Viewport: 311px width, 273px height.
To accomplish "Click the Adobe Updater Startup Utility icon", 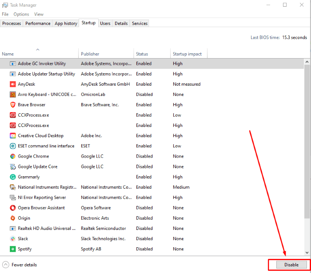I will [x=13, y=74].
